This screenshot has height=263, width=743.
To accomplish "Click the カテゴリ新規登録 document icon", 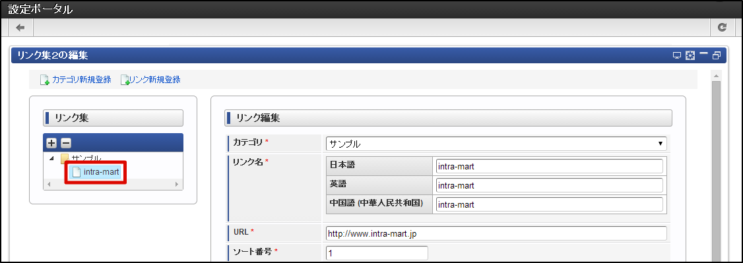I will (45, 80).
